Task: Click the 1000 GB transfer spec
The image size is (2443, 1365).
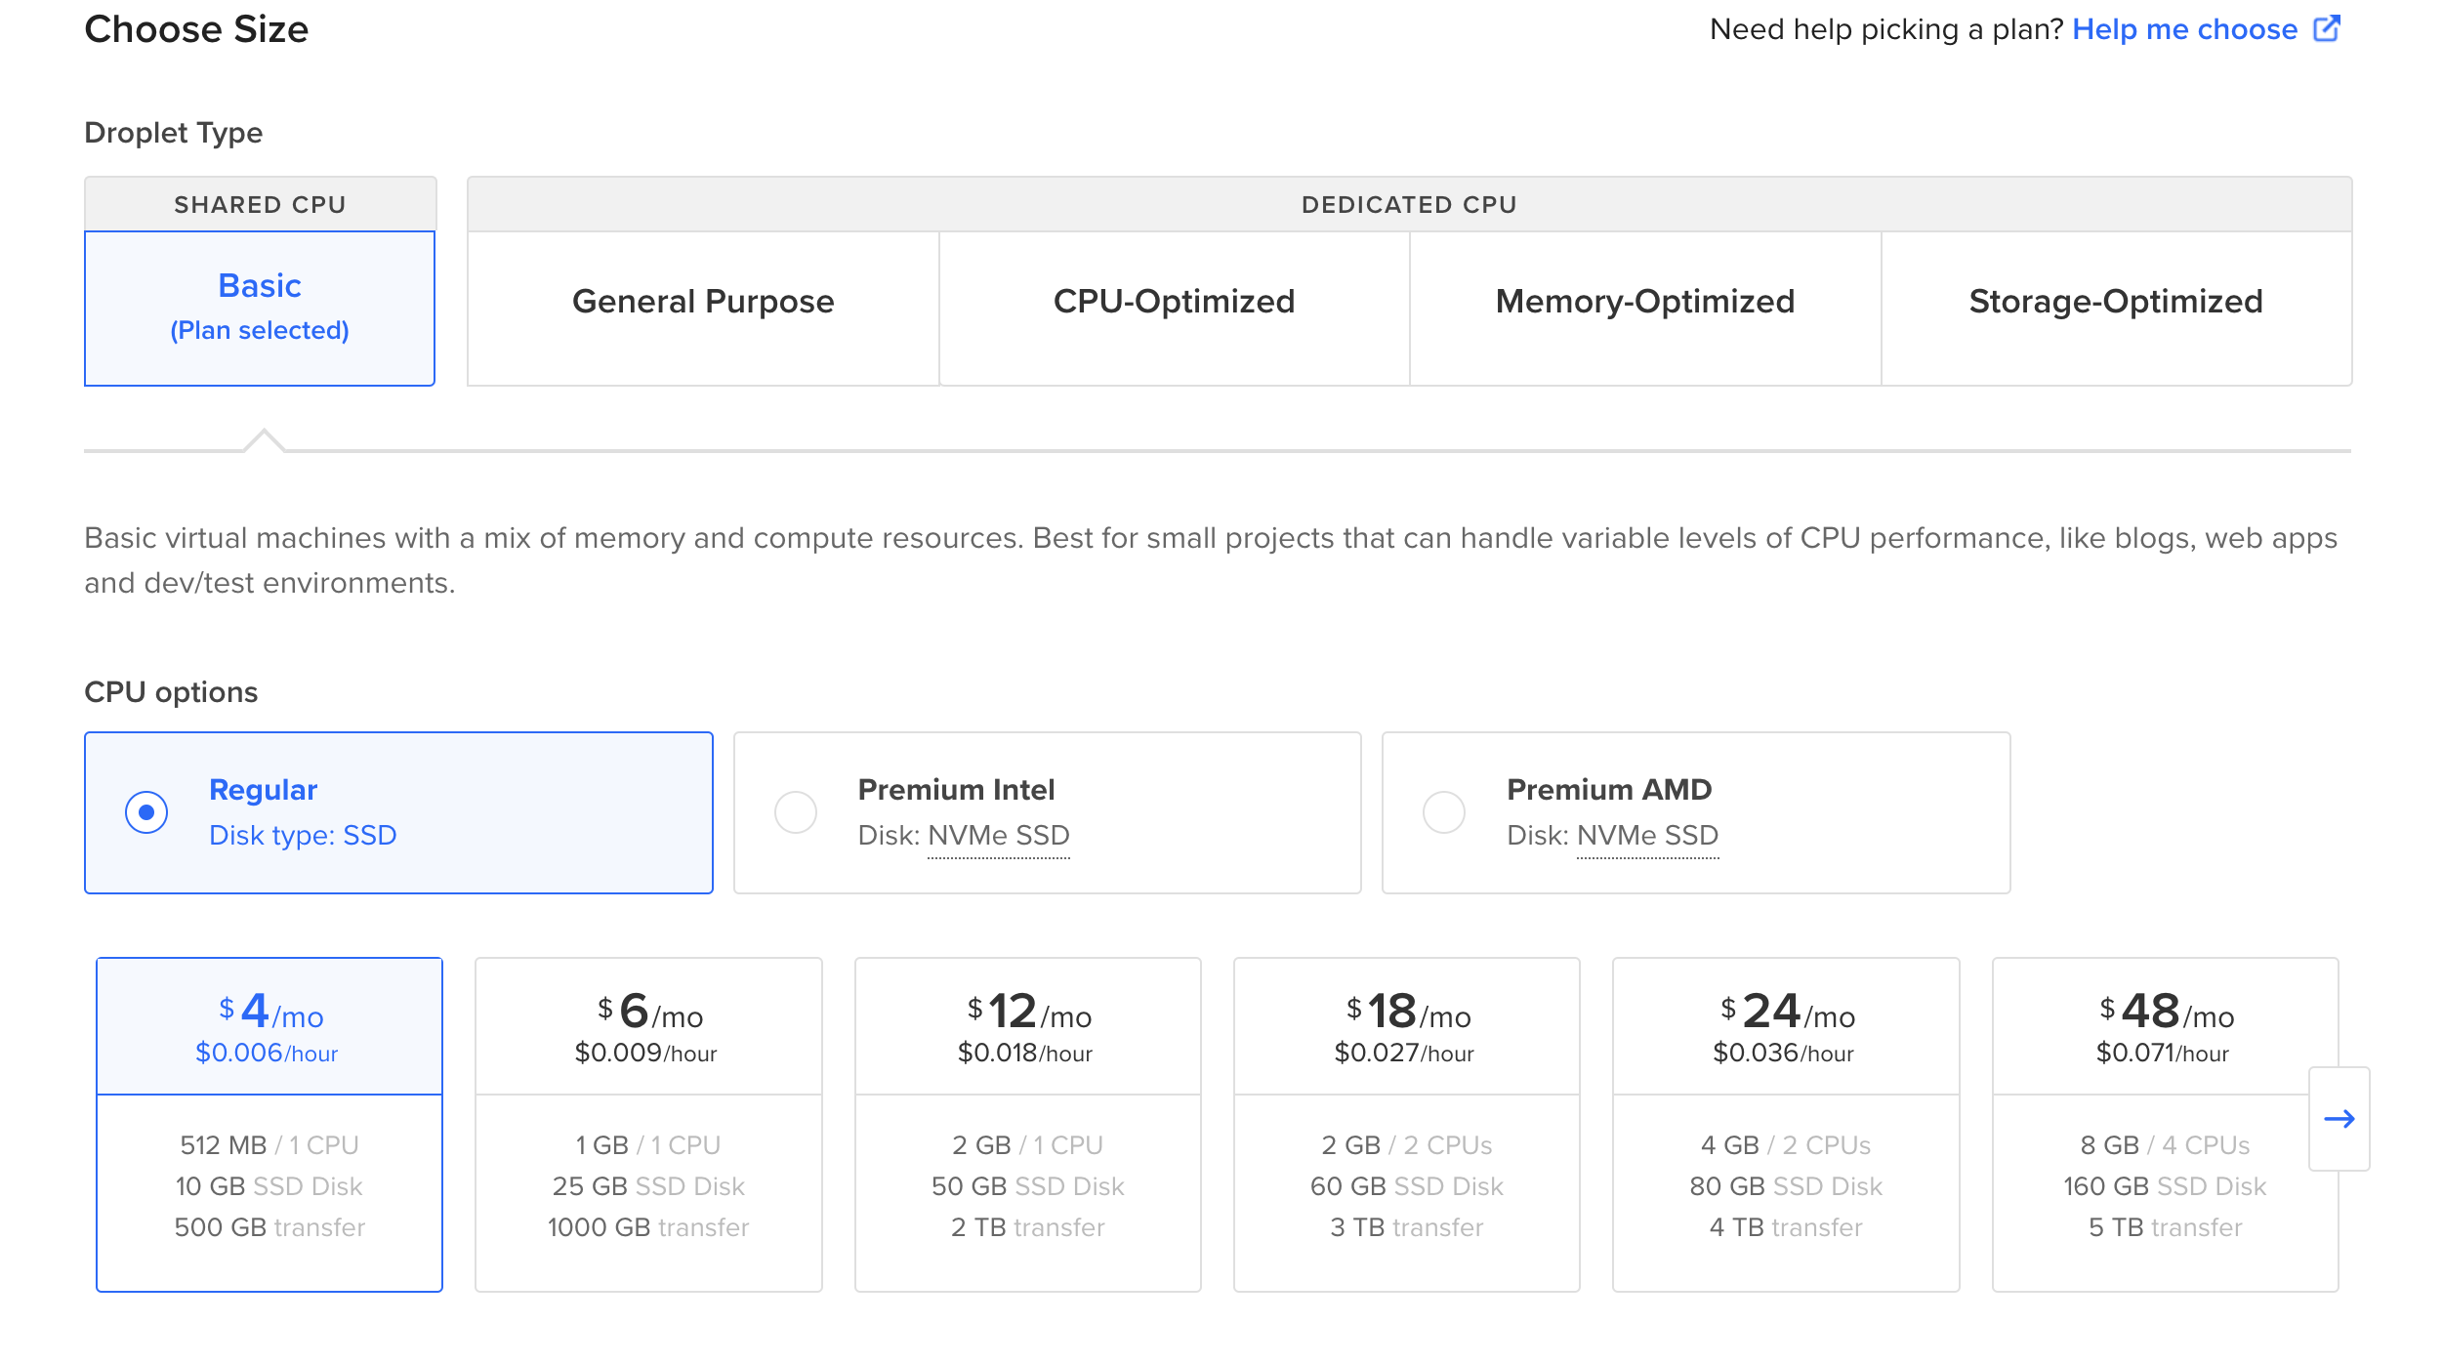Action: pos(648,1227)
